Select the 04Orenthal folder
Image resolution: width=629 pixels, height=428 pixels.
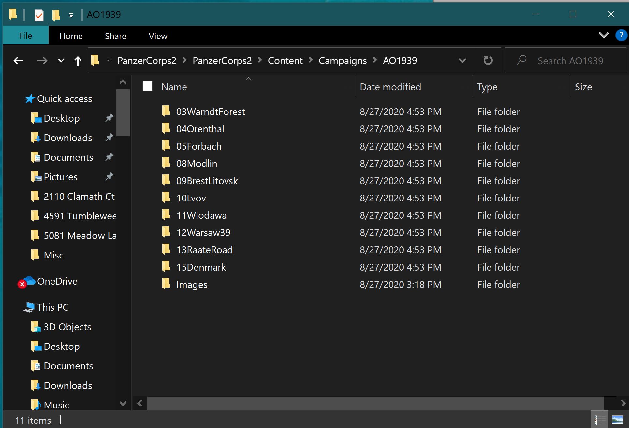(x=200, y=129)
